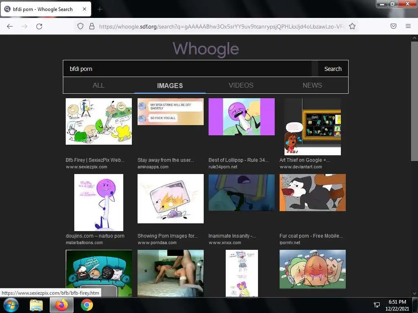
Task: Click the scrollbar up arrow
Action: tap(414, 38)
